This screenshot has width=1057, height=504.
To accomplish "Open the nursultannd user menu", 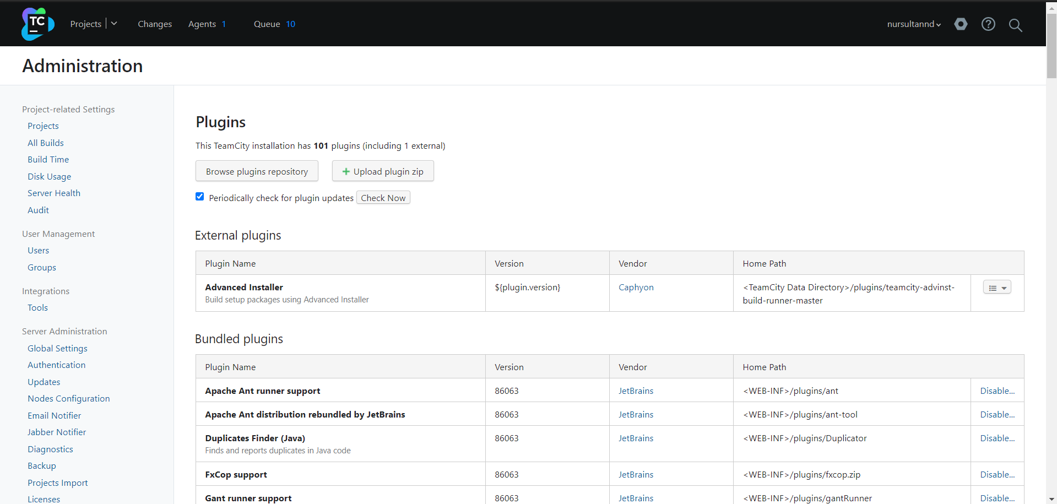I will pos(914,24).
